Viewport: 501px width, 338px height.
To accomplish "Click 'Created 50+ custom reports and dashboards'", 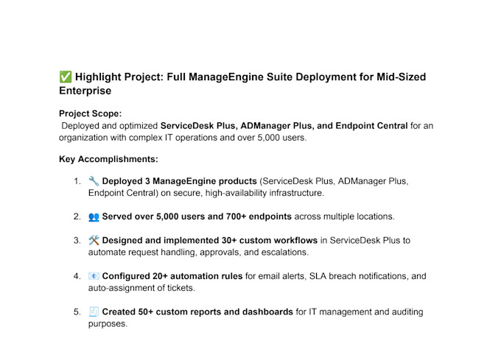I will click(x=197, y=311).
